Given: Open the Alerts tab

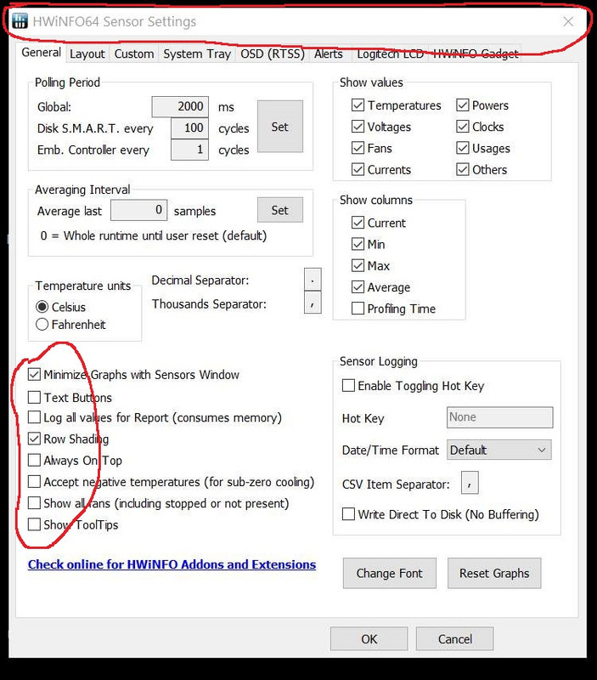Looking at the screenshot, I should point(329,54).
